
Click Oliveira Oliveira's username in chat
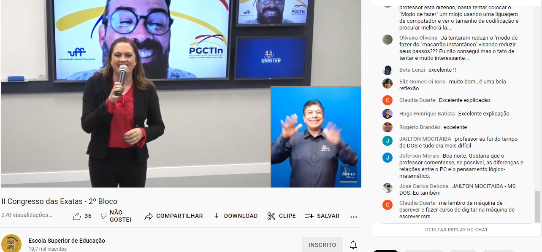(x=418, y=38)
